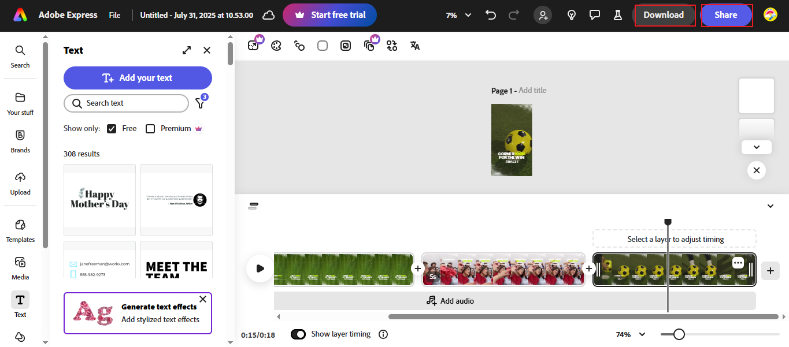The height and width of the screenshot is (347, 789).
Task: Rename the Untitled document title
Action: (197, 15)
